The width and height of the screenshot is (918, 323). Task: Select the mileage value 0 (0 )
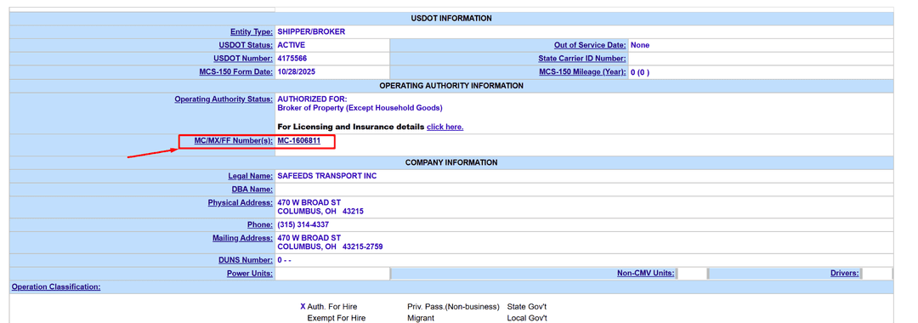point(640,72)
